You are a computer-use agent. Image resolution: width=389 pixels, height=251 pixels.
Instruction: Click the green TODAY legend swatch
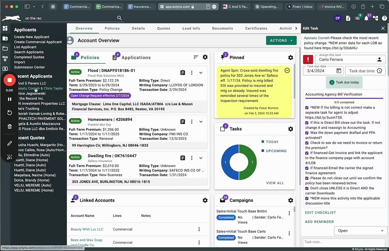click(x=263, y=142)
